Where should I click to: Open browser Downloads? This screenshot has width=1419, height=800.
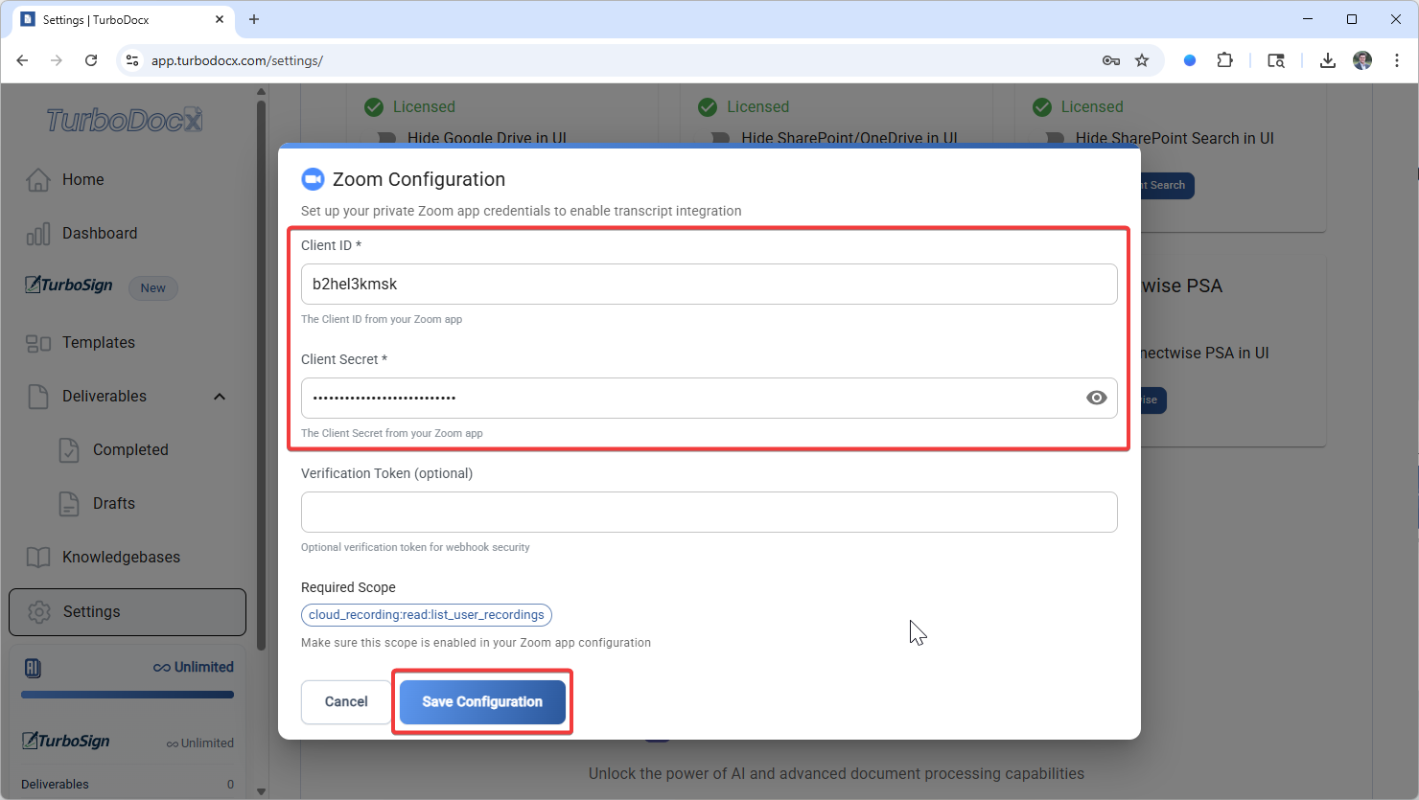point(1328,60)
